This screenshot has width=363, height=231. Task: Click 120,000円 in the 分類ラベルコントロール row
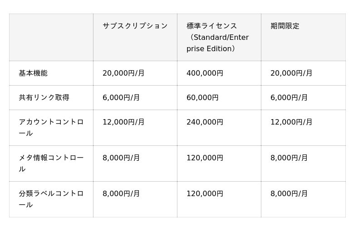[205, 194]
